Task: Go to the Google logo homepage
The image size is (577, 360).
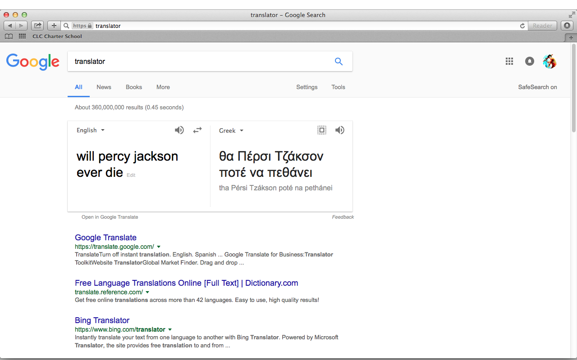Action: [33, 62]
